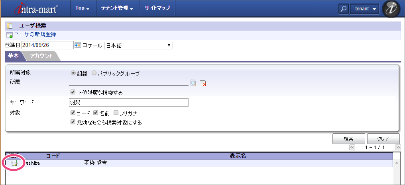Click the new user registration icon
Screen dimensions: 405x185
(10, 35)
